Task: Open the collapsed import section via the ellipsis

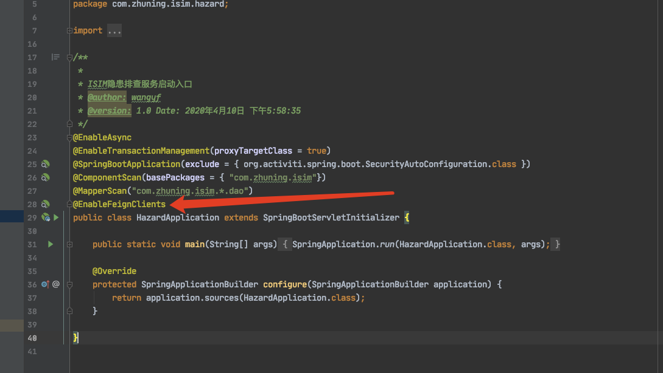Action: pyautogui.click(x=114, y=30)
